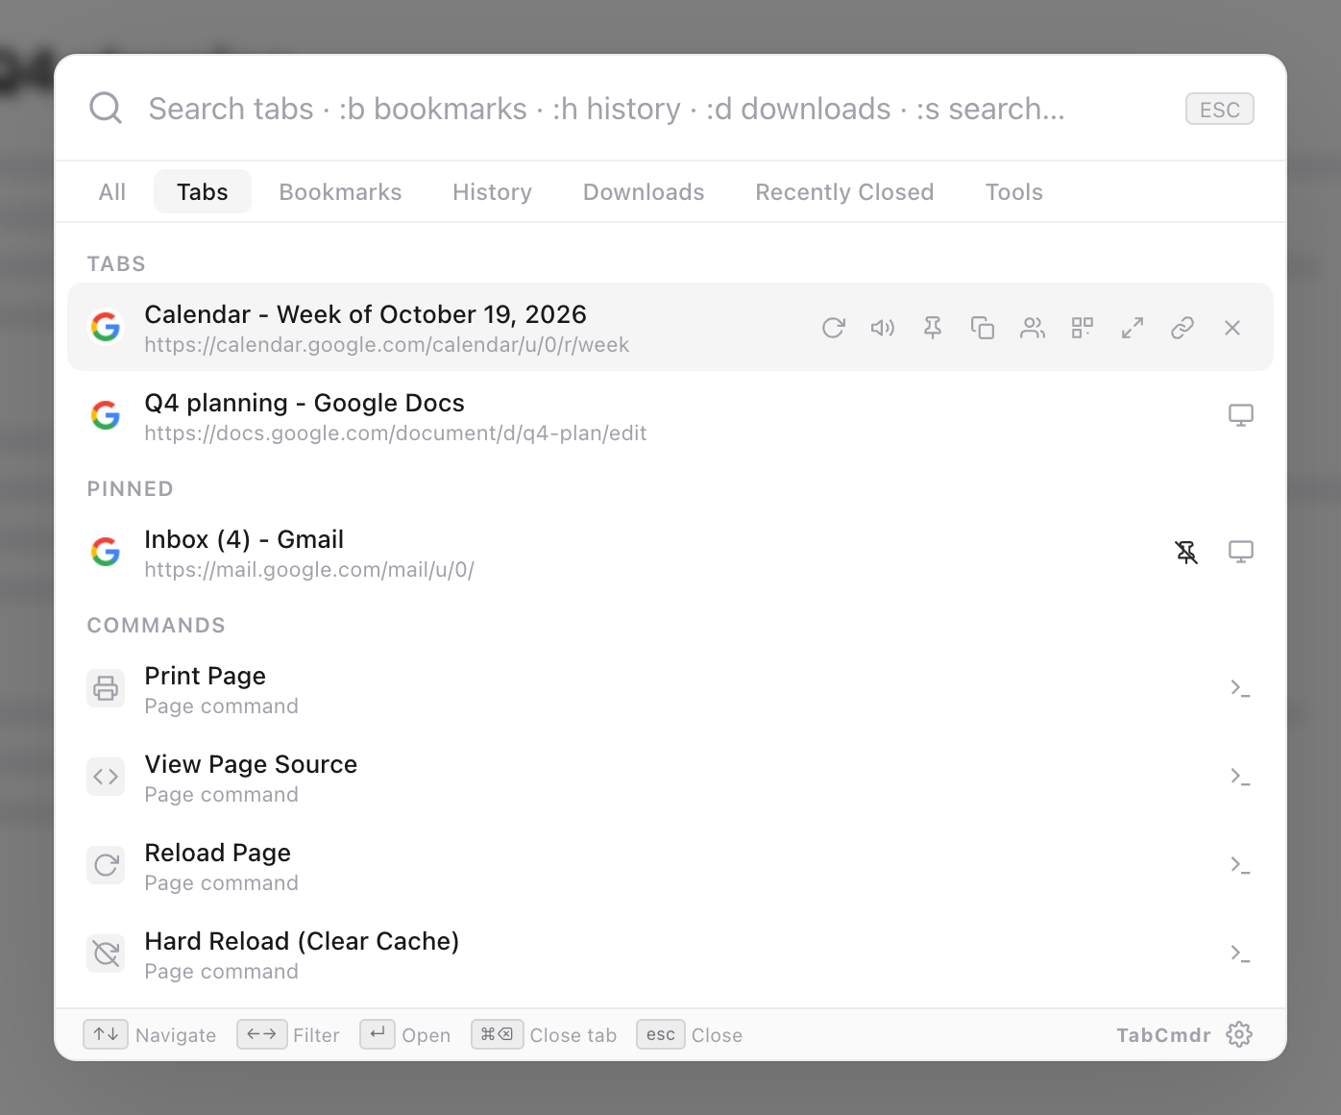Click the monitor icon on the Gmail row
This screenshot has width=1341, height=1115.
[1241, 552]
